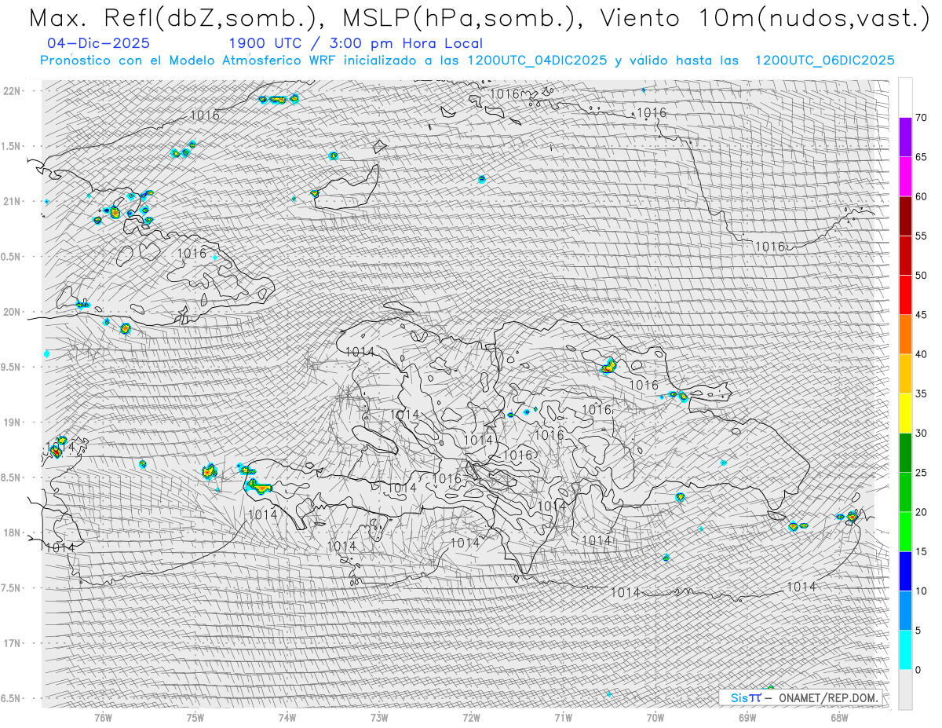Image resolution: width=942 pixels, height=728 pixels.
Task: Click the '75W' longitude label
Action: 195,718
